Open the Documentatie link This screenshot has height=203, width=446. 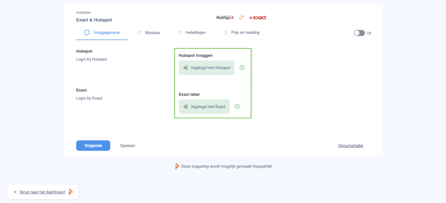point(351,145)
